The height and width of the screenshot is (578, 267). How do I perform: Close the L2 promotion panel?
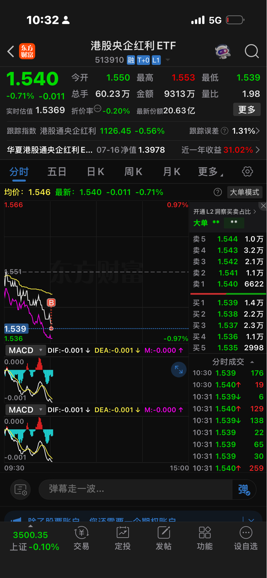[x=263, y=206]
